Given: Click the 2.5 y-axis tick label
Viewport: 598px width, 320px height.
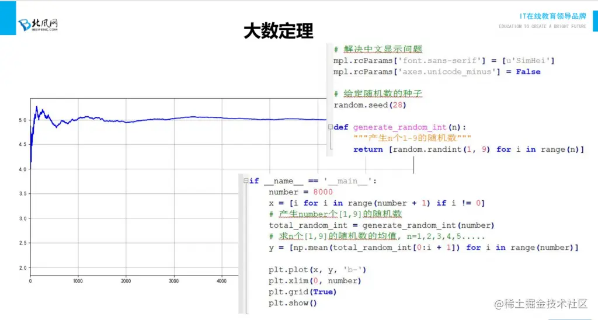Looking at the screenshot, I should (x=23, y=243).
